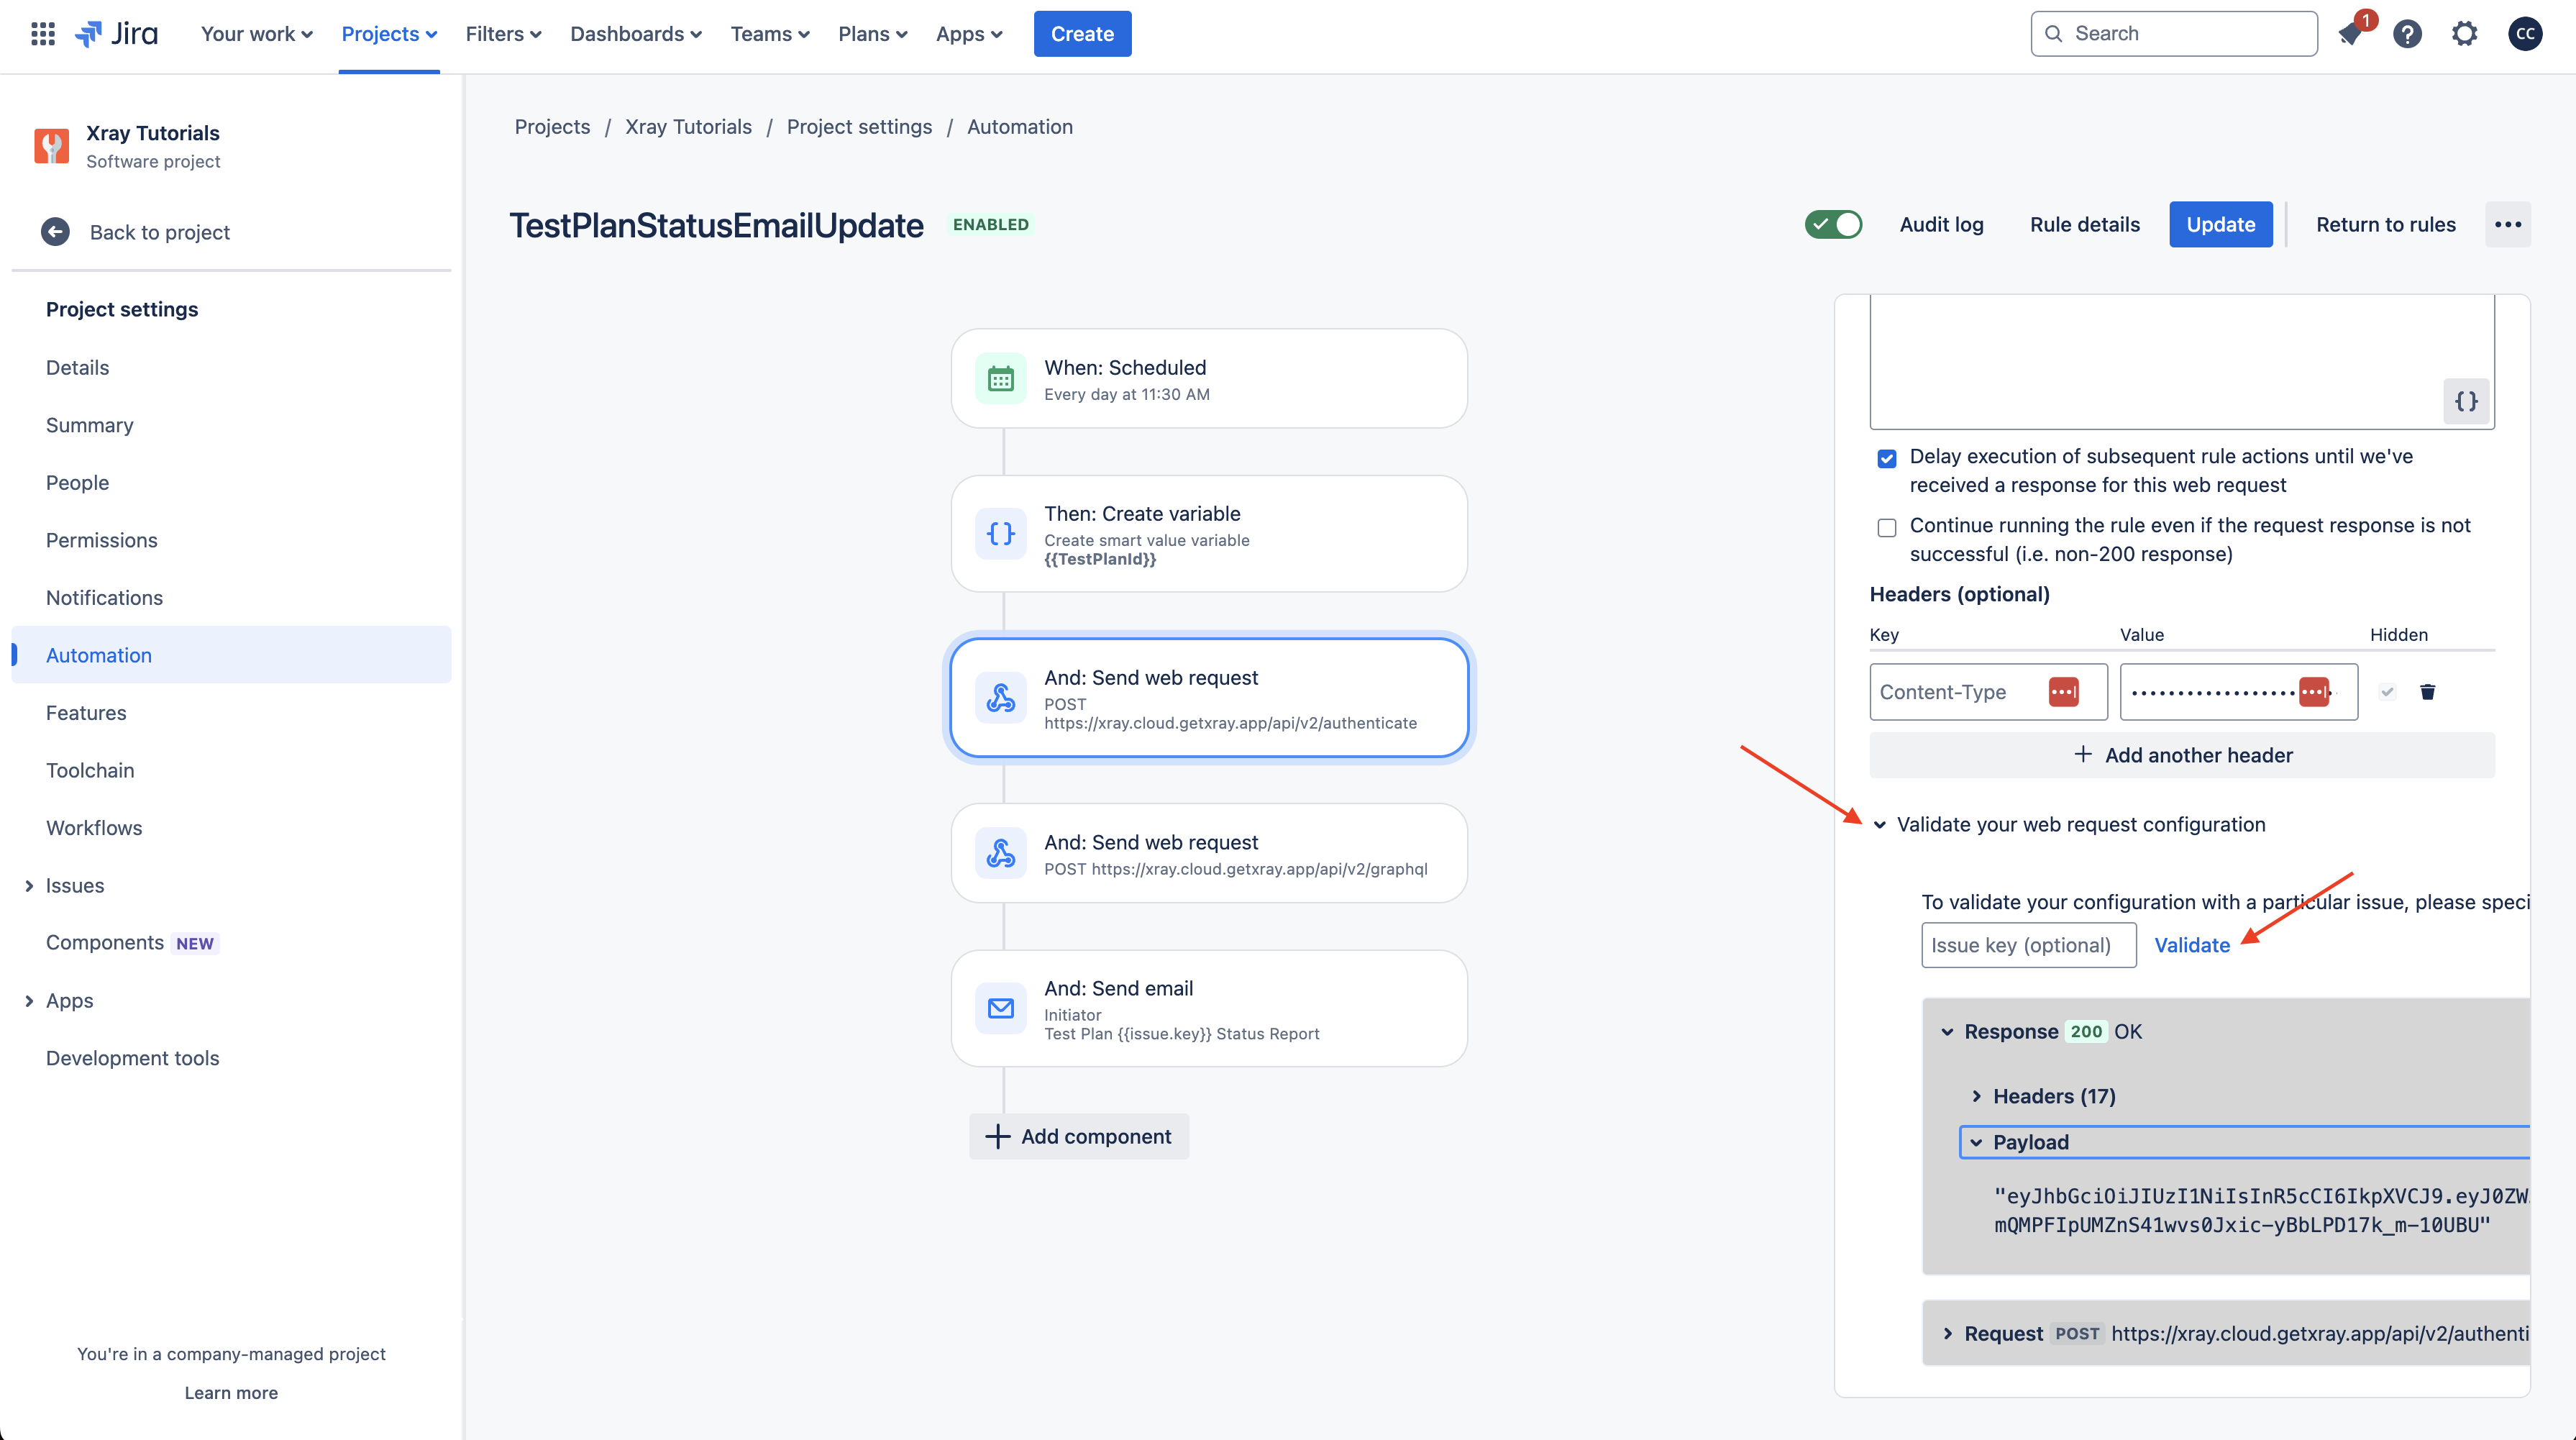Open the Plans dropdown menu
This screenshot has width=2576, height=1440.
click(x=872, y=34)
